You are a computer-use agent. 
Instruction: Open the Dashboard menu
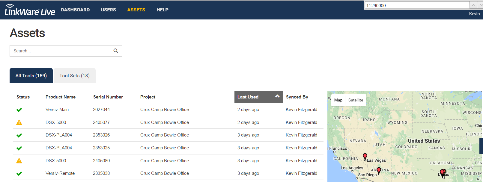tap(75, 10)
